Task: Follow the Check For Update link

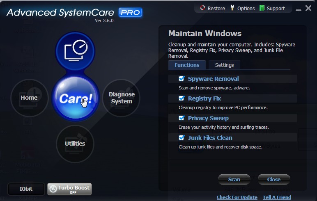Action: click(237, 197)
